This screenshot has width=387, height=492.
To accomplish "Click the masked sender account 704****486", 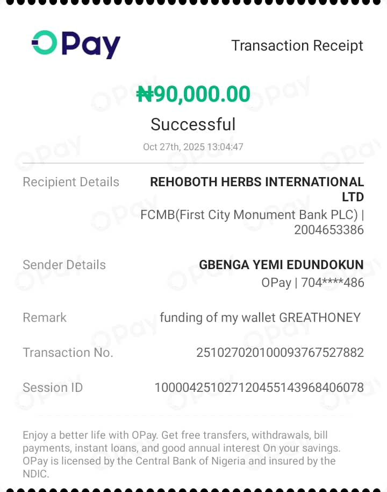I will [x=332, y=282].
